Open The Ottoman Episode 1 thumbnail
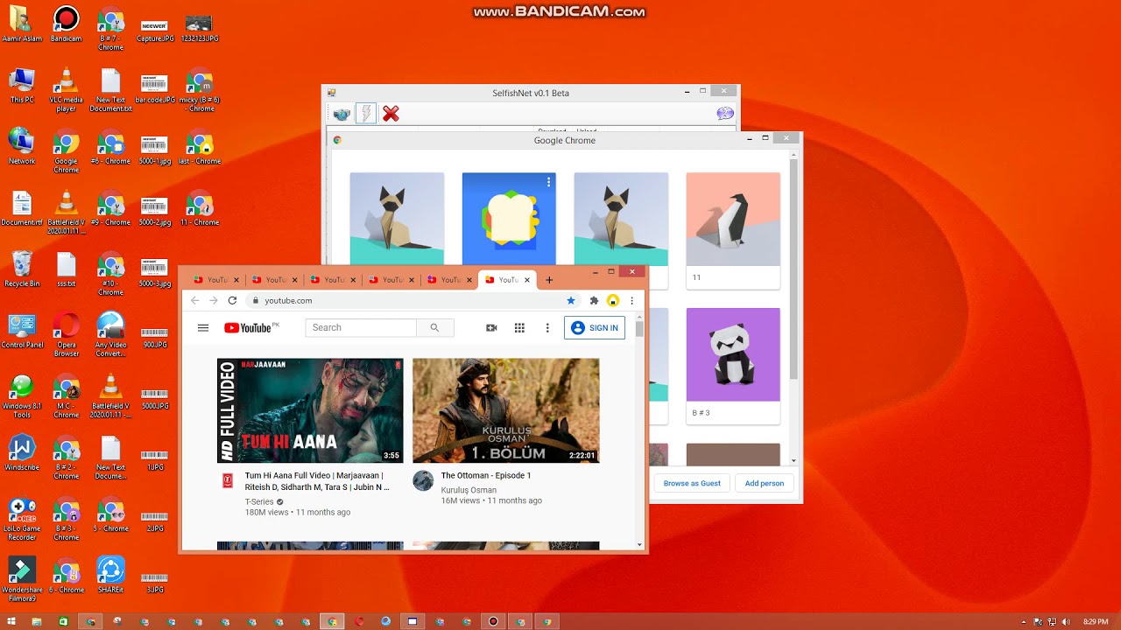Screen dimensions: 1121x630 tap(506, 410)
